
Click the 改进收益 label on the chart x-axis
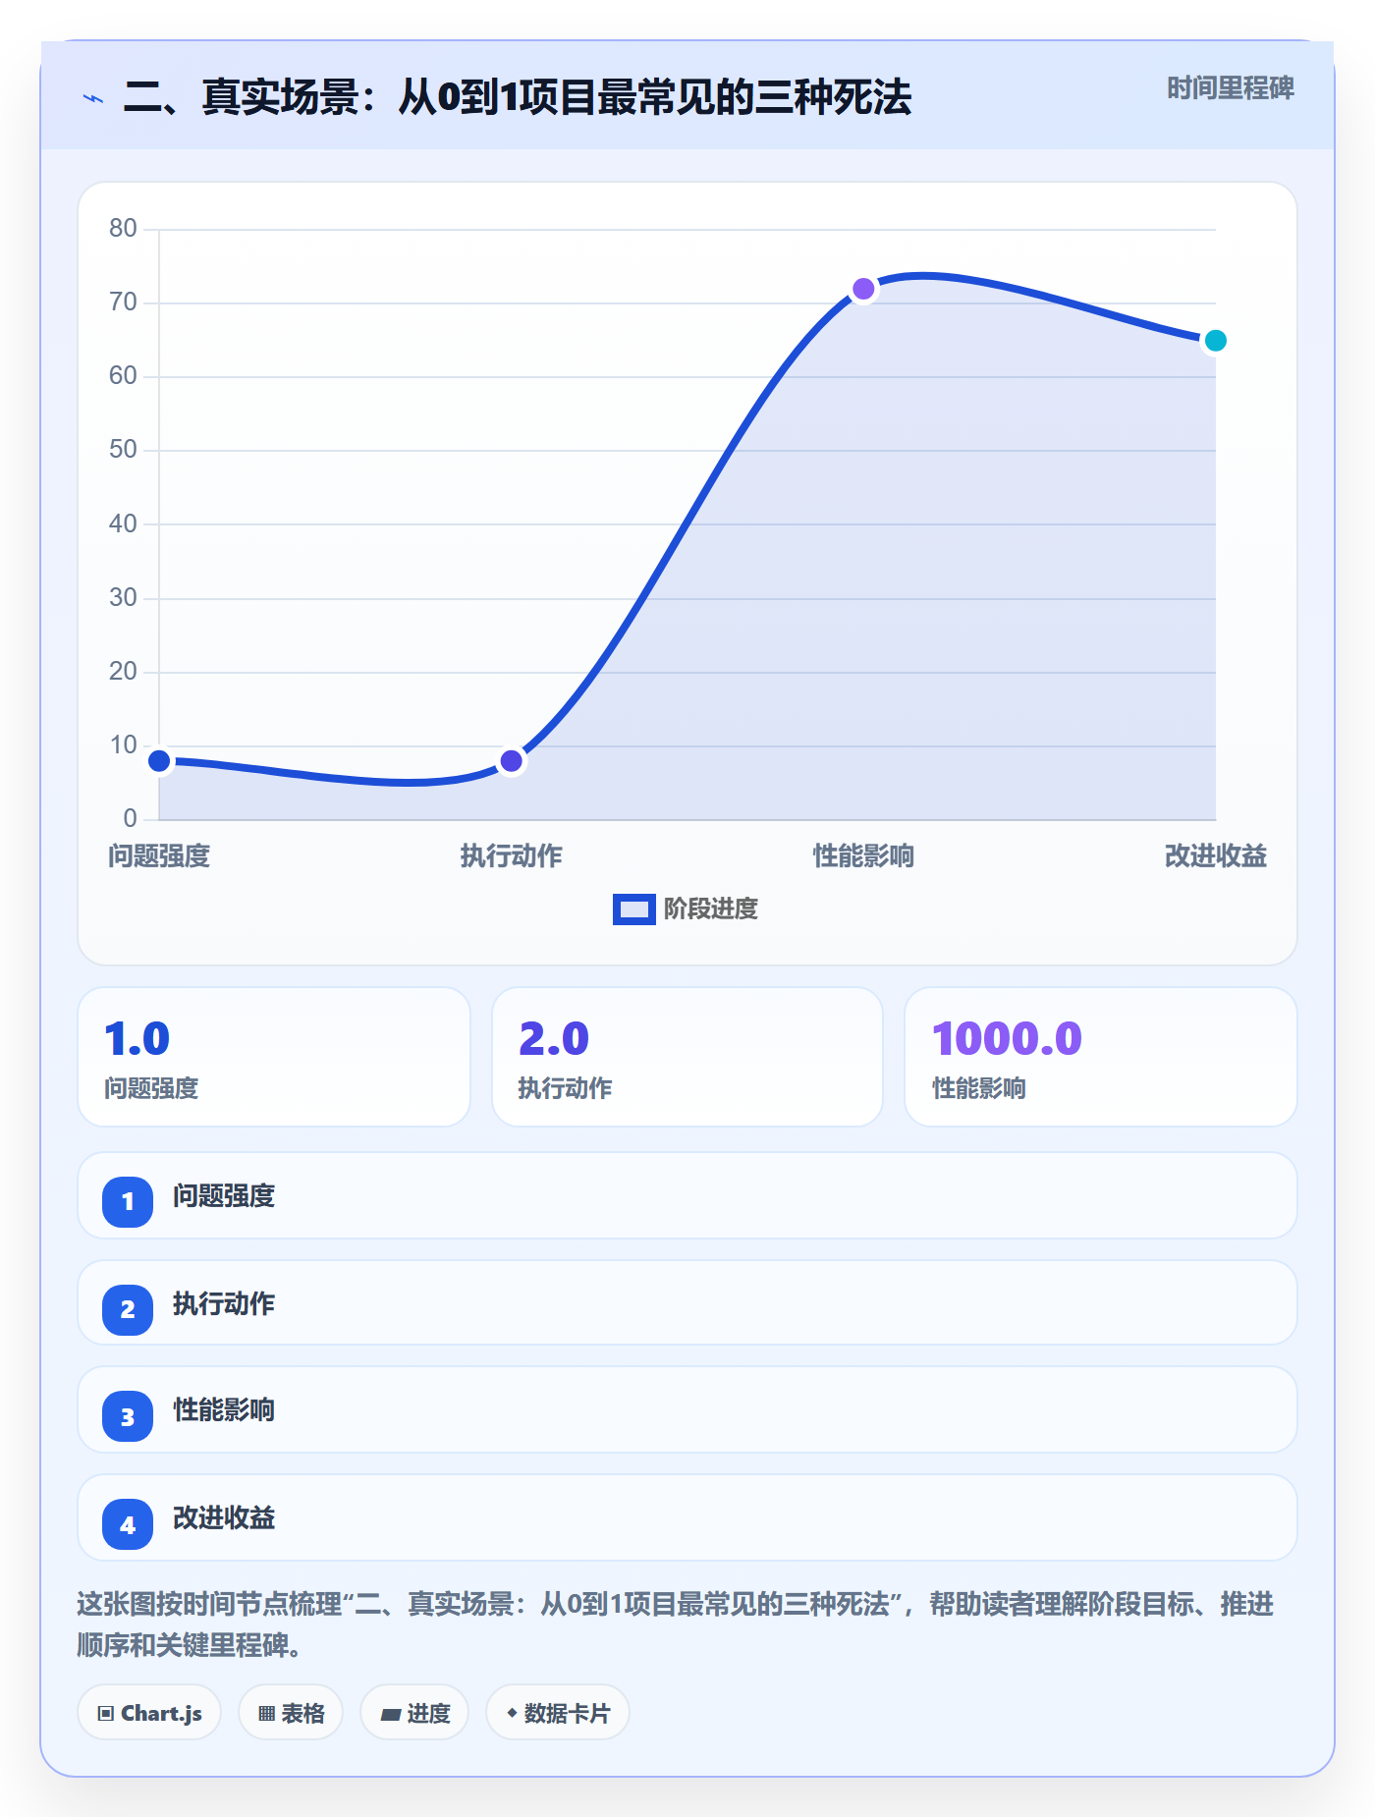coord(1216,856)
